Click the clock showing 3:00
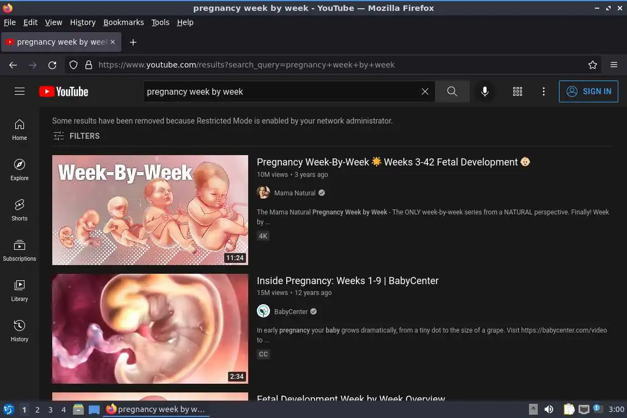 coord(616,409)
